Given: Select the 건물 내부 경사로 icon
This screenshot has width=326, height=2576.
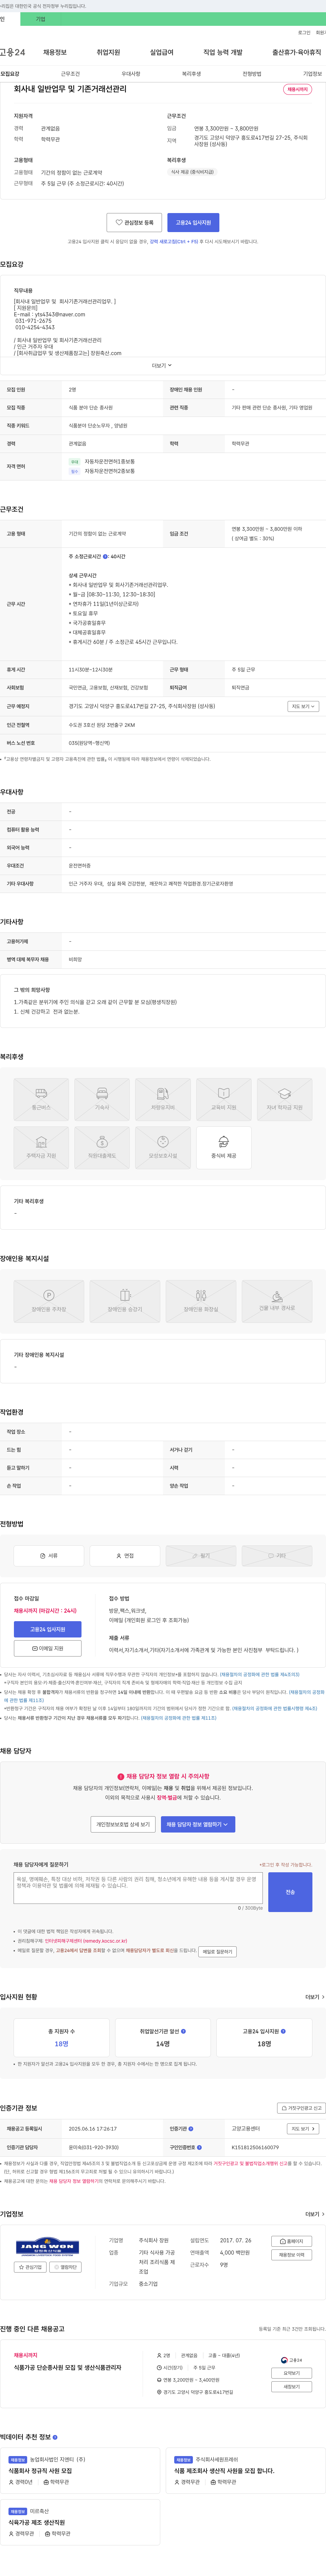Looking at the screenshot, I should click(x=277, y=1301).
